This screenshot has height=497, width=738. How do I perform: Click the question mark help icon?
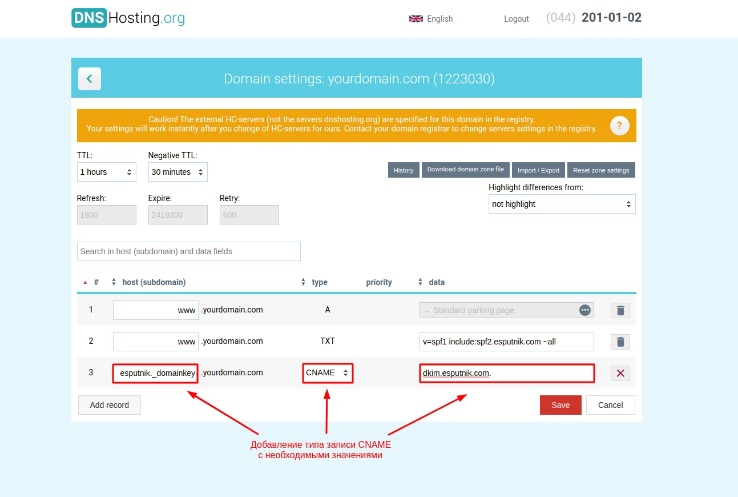tap(619, 126)
